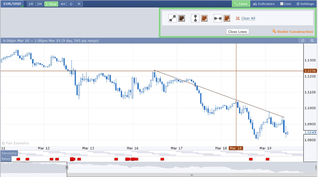This screenshot has height=177, width=318.
Task: Click the Under Construction wrench icon
Action: point(274,32)
